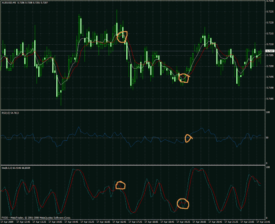Click the 0.7190 price axis label
Image resolution: width=275 pixels, height=224 pixels.
[270, 88]
